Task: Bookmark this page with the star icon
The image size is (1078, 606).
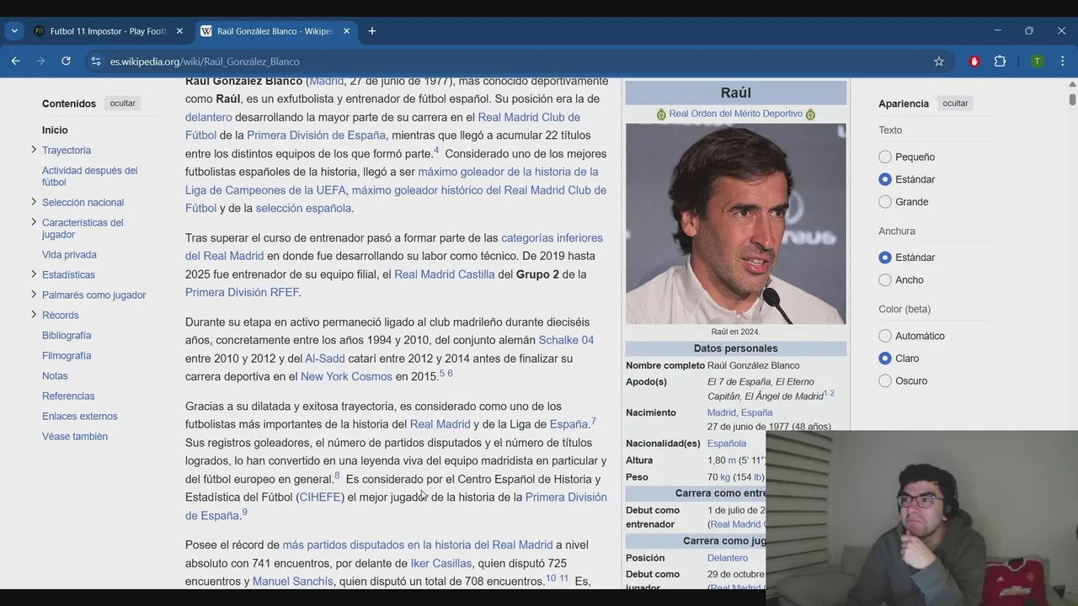Action: [x=939, y=61]
